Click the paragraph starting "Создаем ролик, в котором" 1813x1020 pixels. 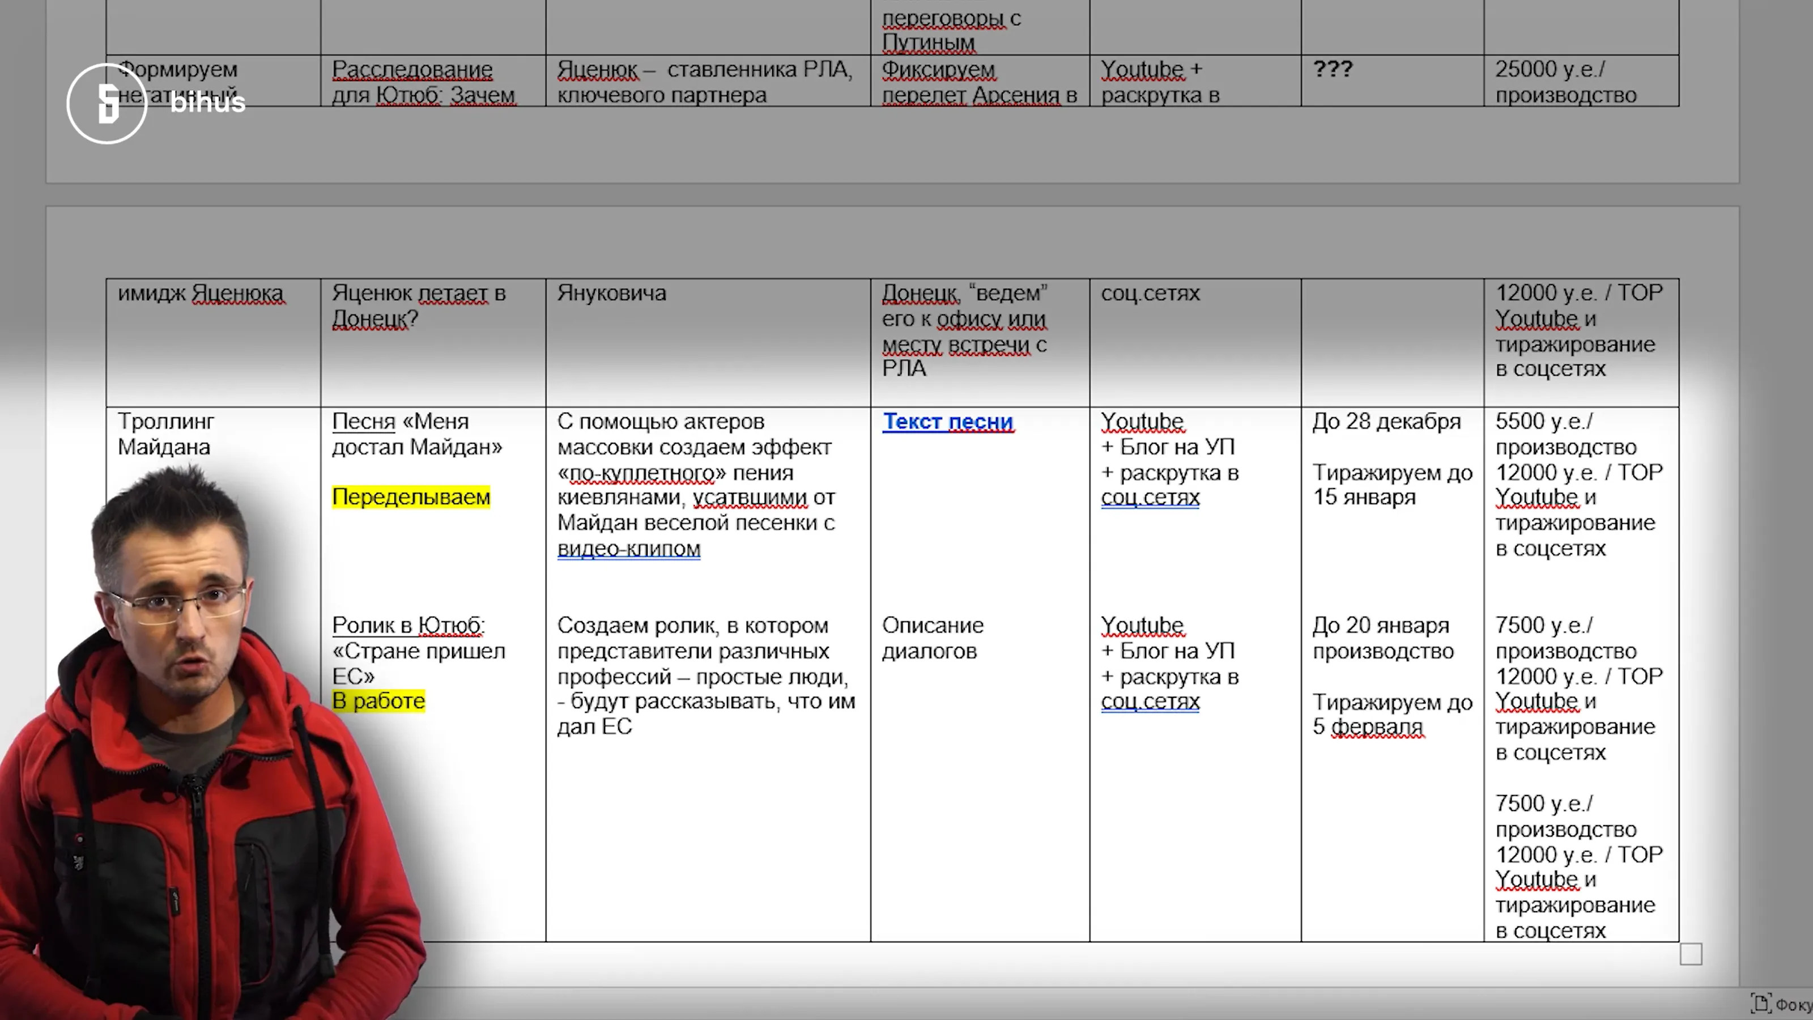[x=707, y=676]
